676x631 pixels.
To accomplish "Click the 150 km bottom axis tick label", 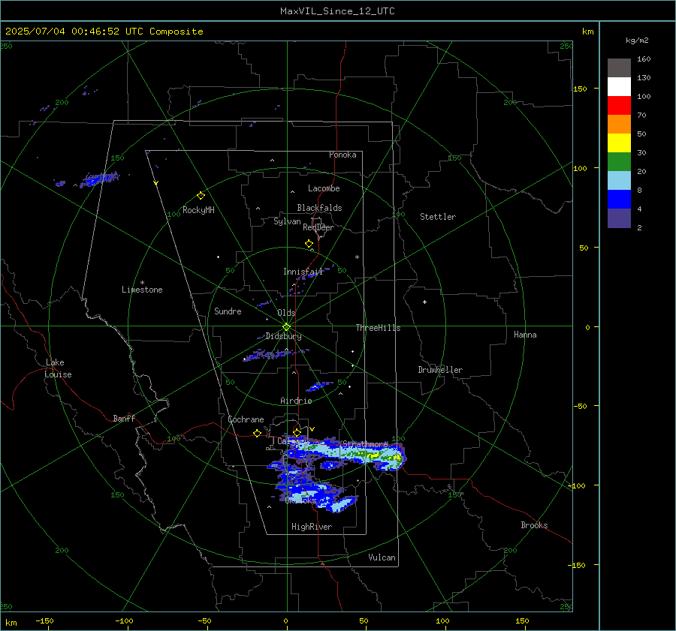I will 522,620.
